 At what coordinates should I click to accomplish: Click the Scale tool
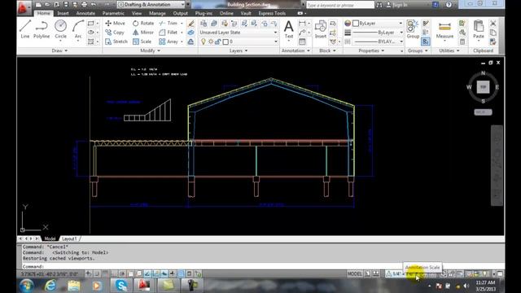(142, 42)
